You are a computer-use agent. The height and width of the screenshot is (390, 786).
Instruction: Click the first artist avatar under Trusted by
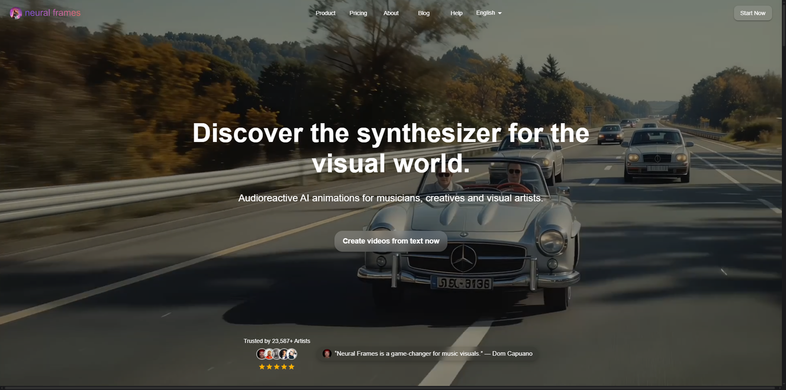point(262,354)
